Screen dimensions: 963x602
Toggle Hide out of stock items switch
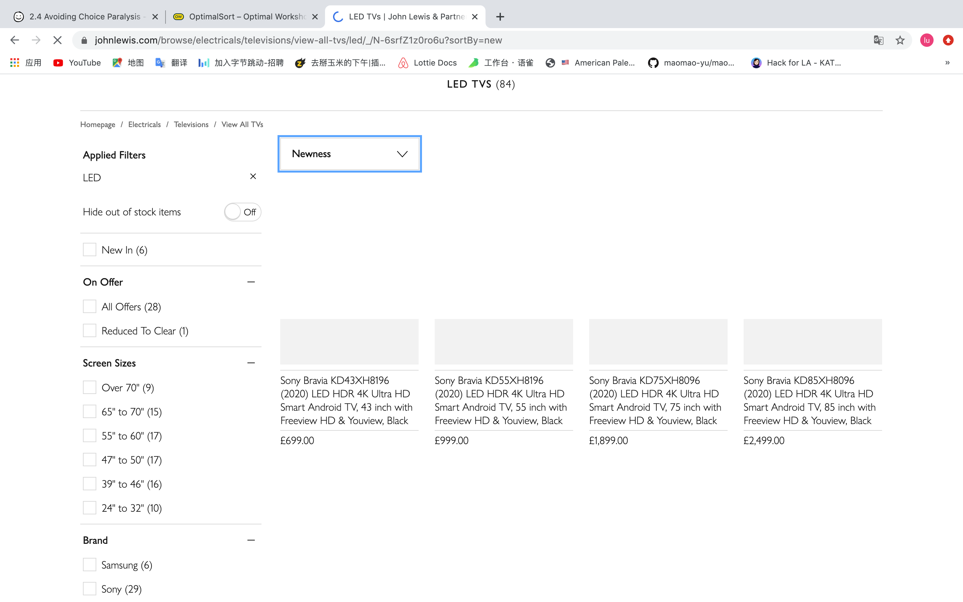[x=242, y=212]
